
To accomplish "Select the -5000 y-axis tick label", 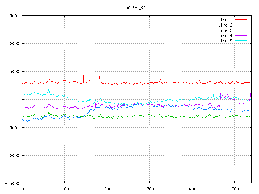I will pos(13,127).
